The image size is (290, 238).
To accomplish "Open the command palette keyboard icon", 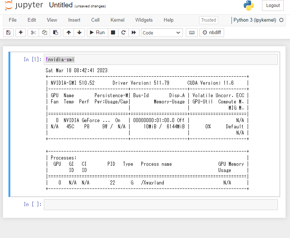I will click(x=192, y=33).
